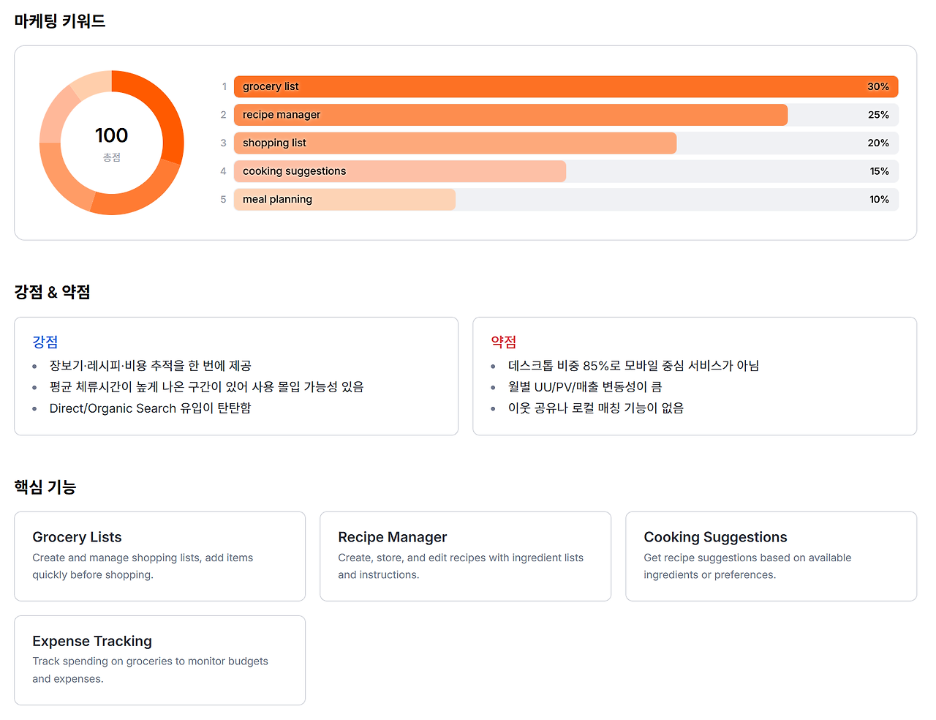Select the recipe manager keyword bar

[566, 115]
